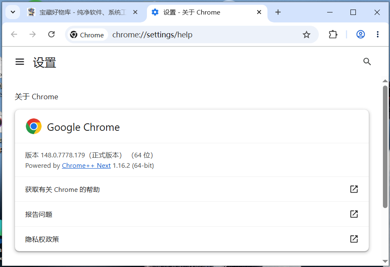The height and width of the screenshot is (267, 390).
Task: Click the 关于 Chrome heading
Action: (36, 96)
